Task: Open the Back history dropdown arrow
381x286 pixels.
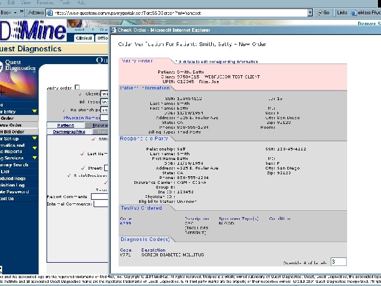Action: (x=15, y=12)
